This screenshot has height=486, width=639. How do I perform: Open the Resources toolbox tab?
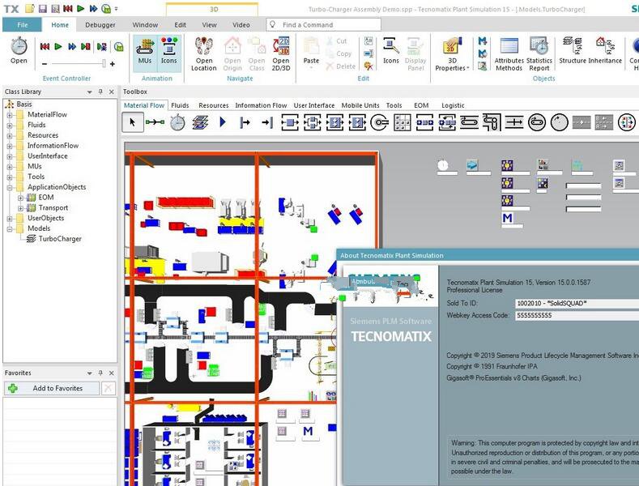[214, 105]
